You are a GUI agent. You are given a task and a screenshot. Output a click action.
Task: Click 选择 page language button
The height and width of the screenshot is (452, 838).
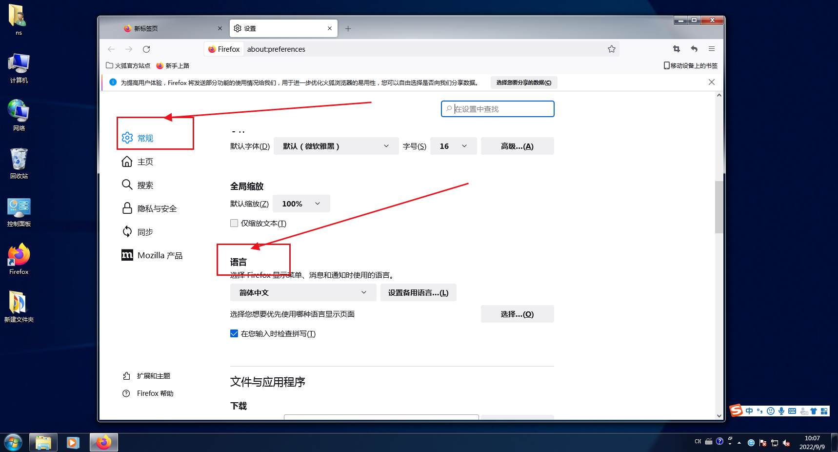[518, 314]
